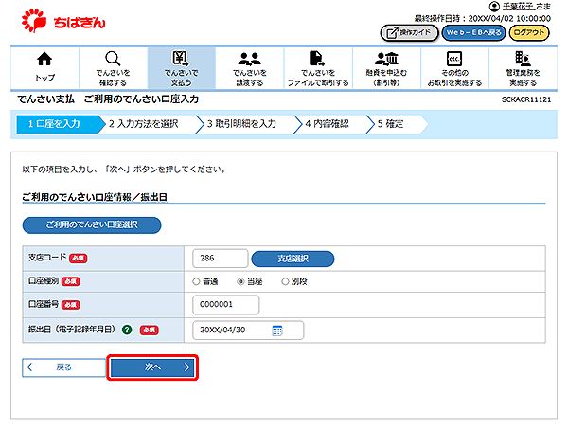Click the 支店コード input field
This screenshot has width=568, height=430.
tap(220, 259)
